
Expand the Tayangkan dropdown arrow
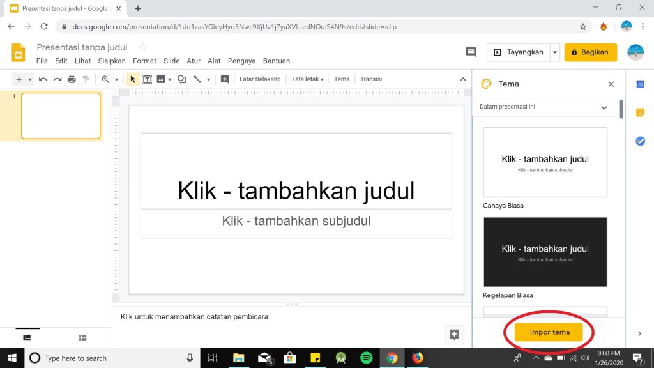(x=555, y=52)
